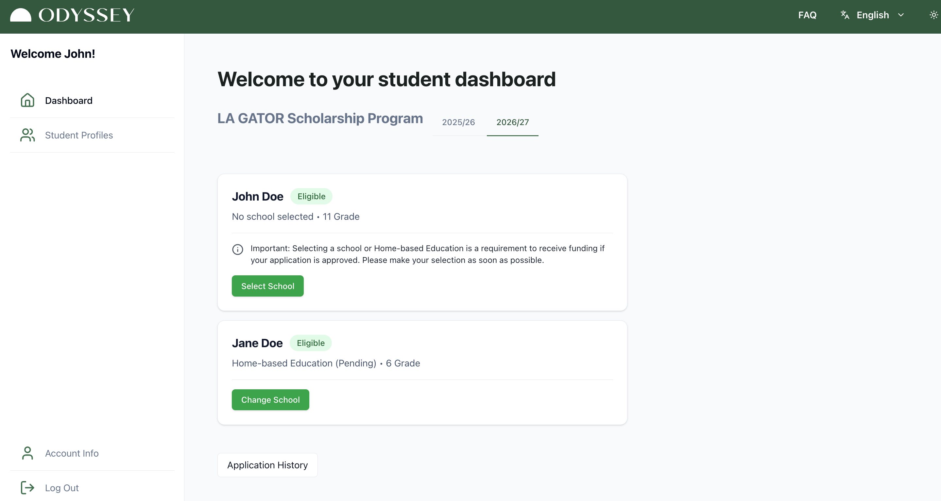The image size is (941, 501).
Task: Click the info icon beside Important notice
Action: [x=237, y=250]
